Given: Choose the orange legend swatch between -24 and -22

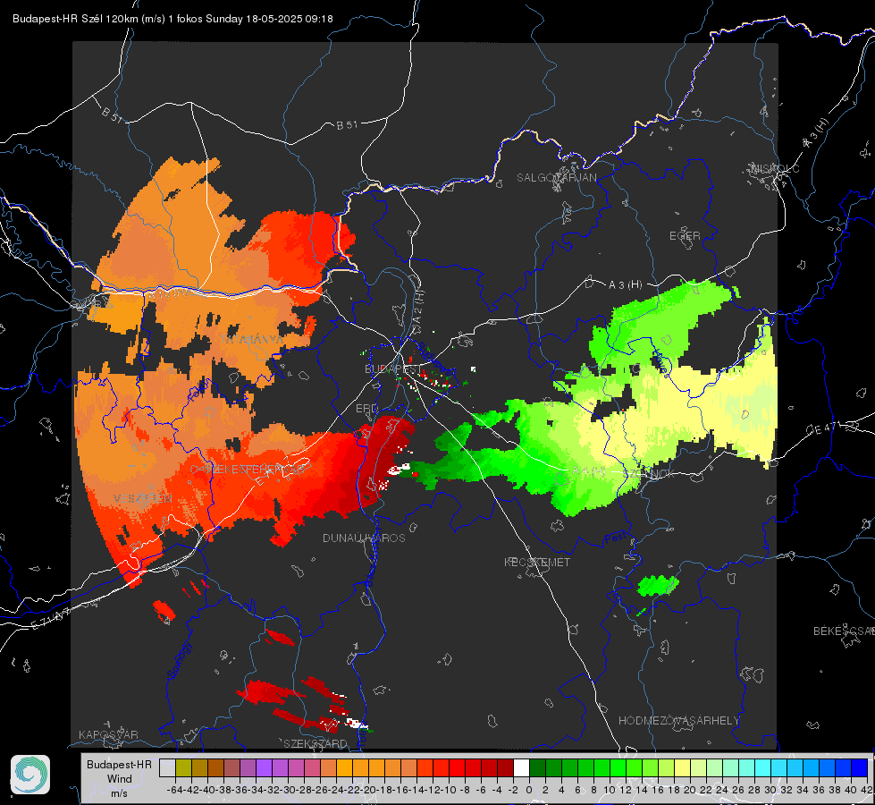Looking at the screenshot, I should click(x=344, y=767).
